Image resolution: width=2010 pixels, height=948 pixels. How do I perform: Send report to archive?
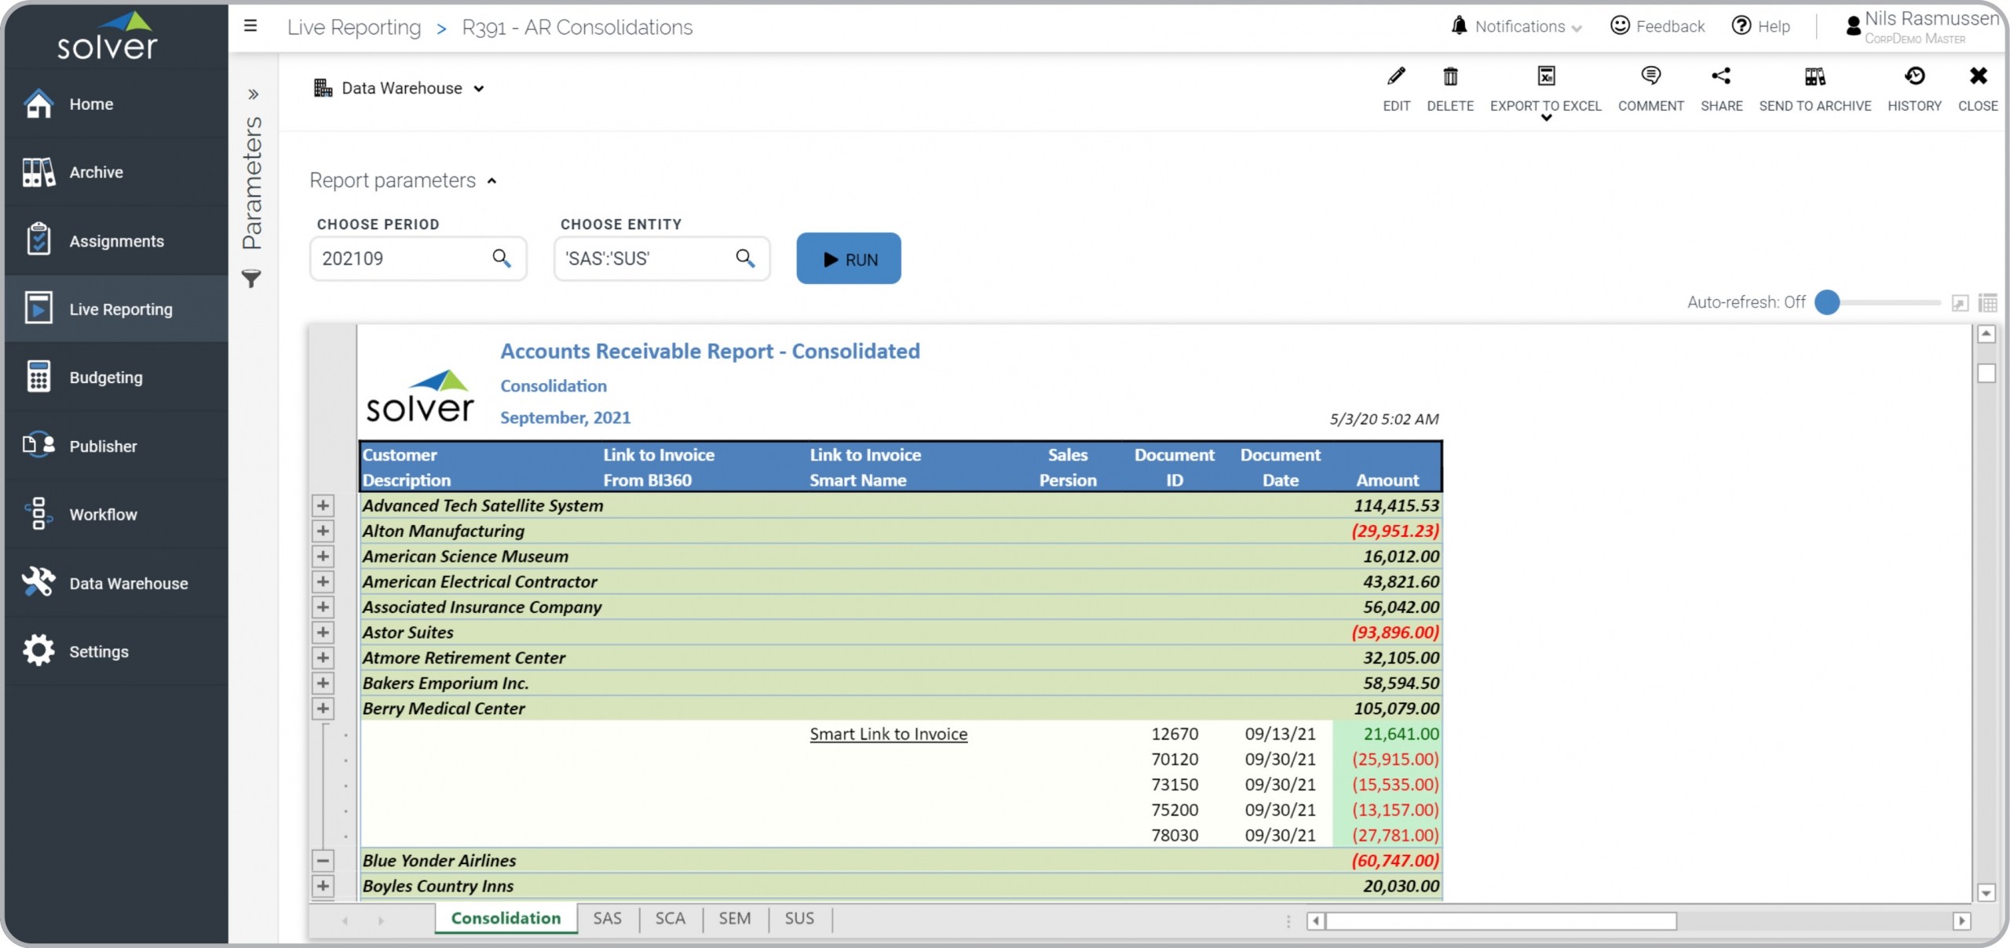[1814, 77]
